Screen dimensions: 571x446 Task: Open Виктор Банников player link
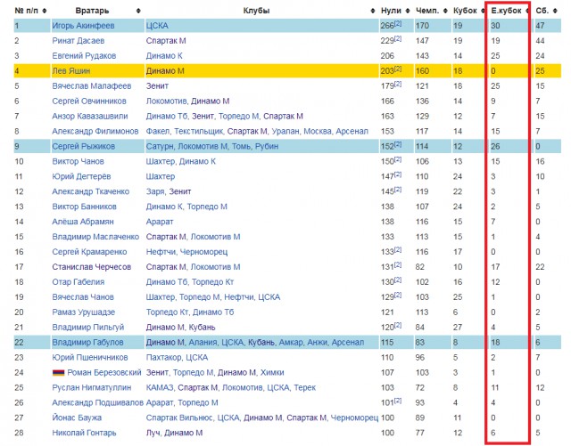point(84,207)
